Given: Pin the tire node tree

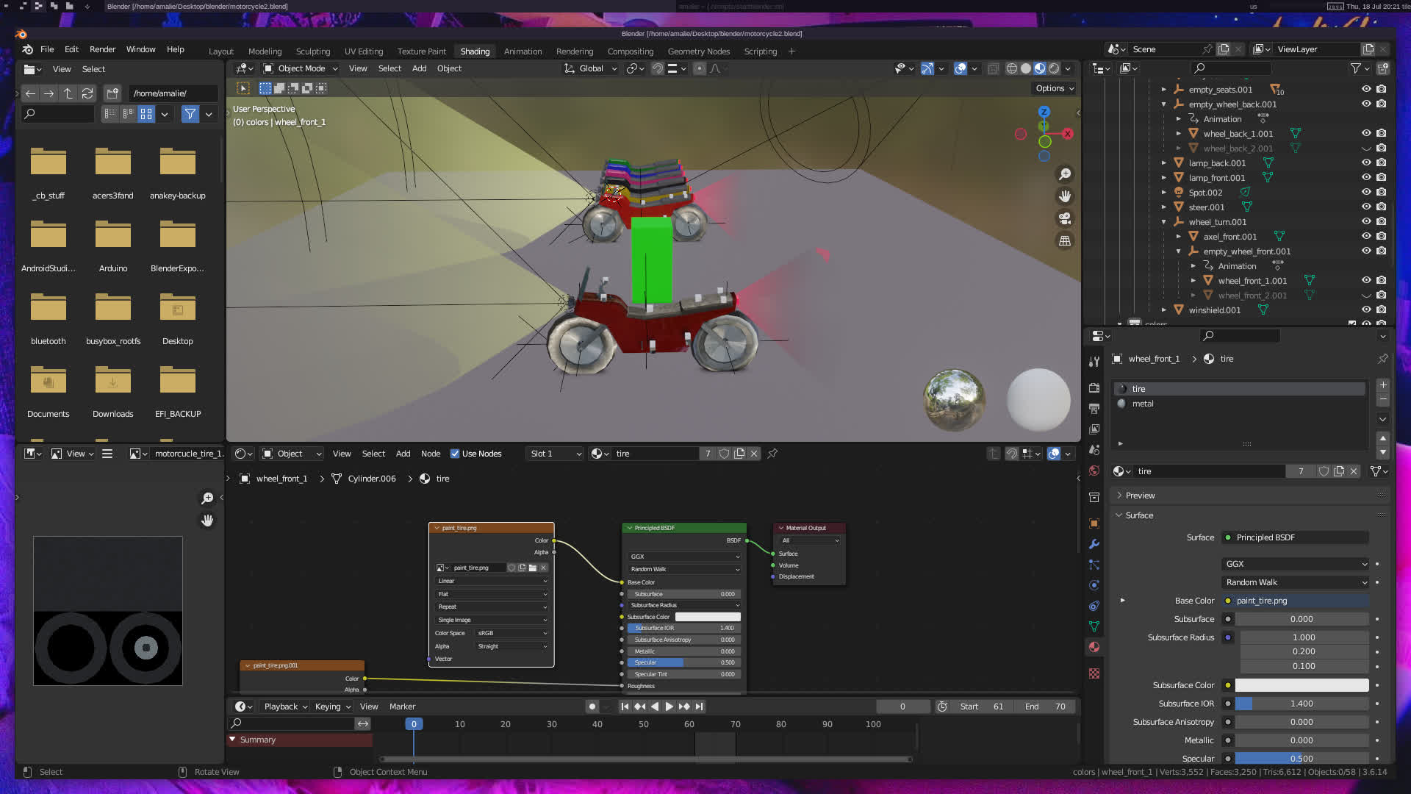Looking at the screenshot, I should pos(772,454).
